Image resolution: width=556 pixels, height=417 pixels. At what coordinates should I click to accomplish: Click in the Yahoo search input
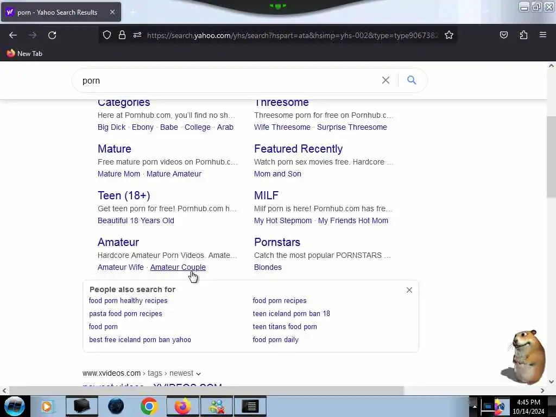point(227,80)
